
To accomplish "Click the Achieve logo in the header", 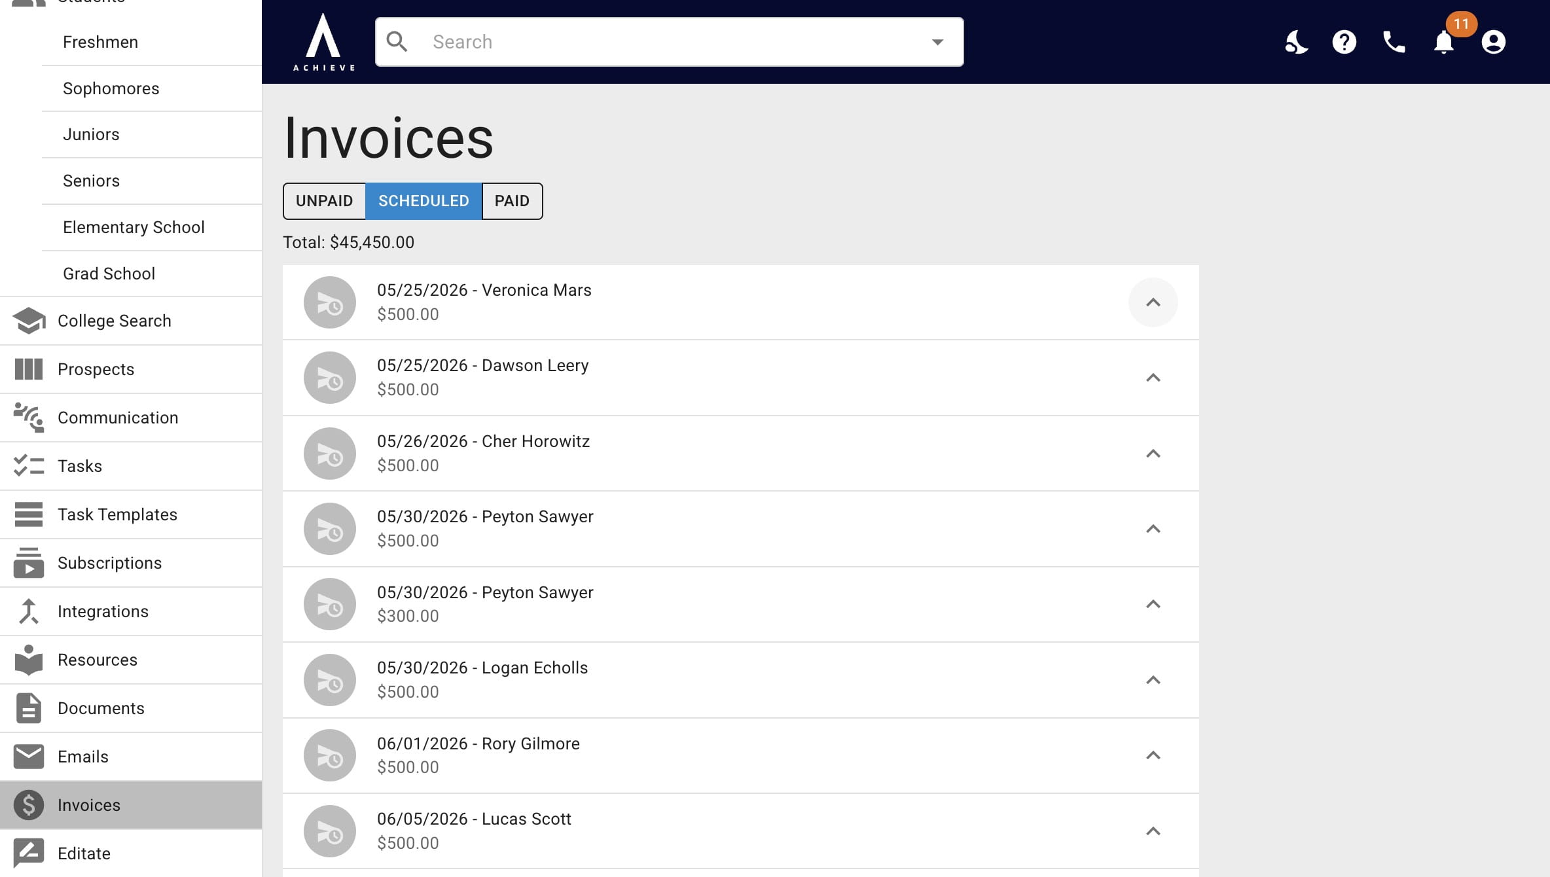I will pos(324,42).
